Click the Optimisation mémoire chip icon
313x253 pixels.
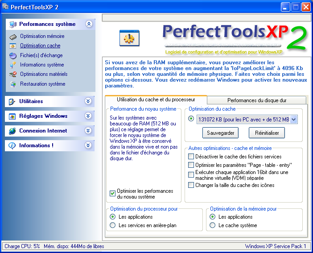coord(13,37)
